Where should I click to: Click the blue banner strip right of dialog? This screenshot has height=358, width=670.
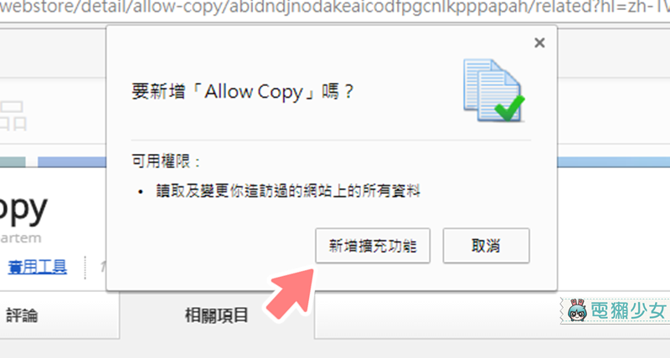614,161
